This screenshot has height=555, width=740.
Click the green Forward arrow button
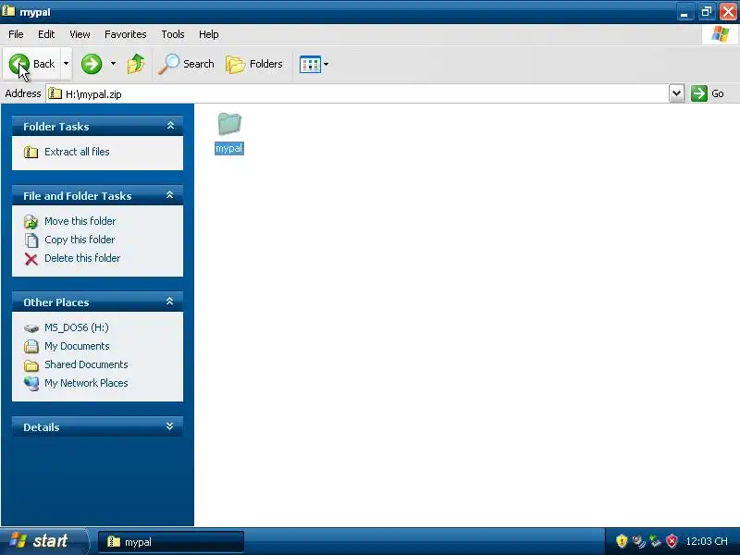(x=92, y=64)
